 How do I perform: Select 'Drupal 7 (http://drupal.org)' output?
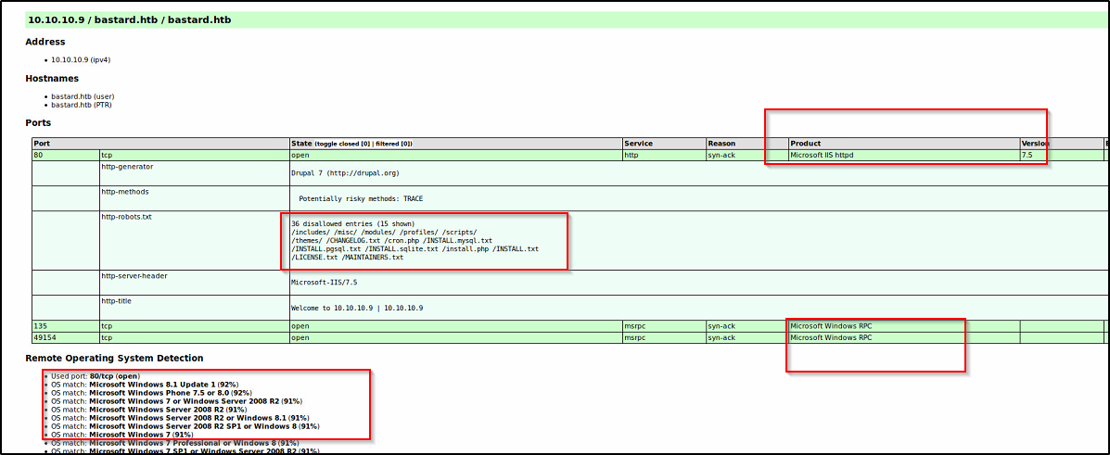pyautogui.click(x=347, y=172)
